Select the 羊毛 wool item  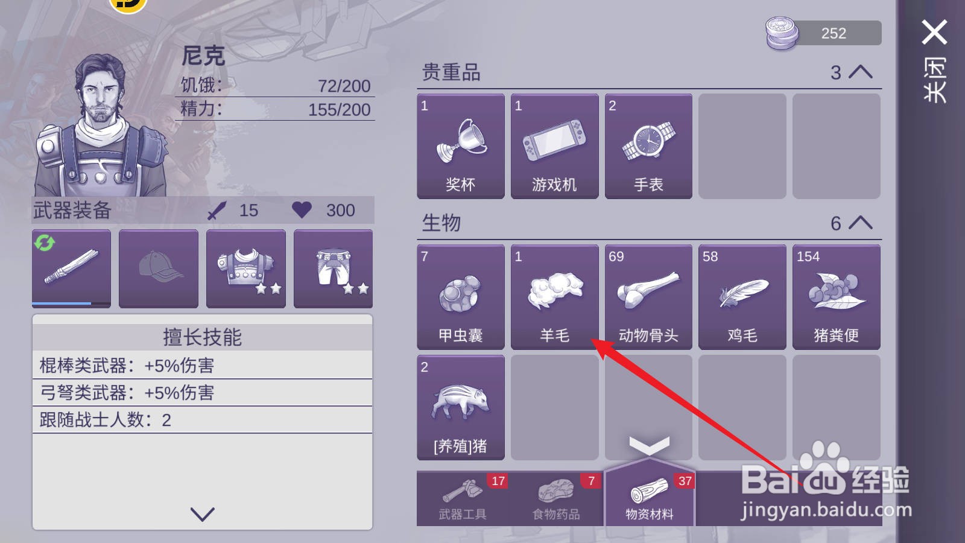click(555, 297)
